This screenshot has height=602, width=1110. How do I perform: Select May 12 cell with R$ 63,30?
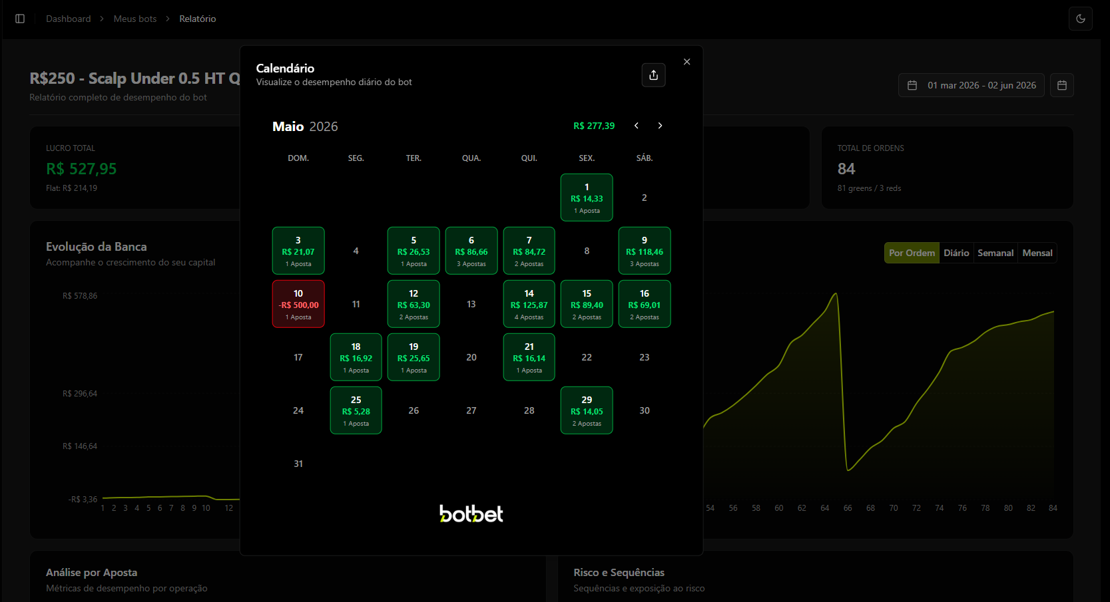coord(414,304)
